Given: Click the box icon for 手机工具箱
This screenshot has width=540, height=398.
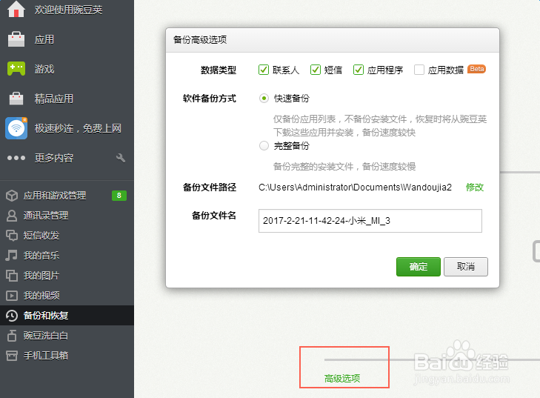Looking at the screenshot, I should pos(12,355).
